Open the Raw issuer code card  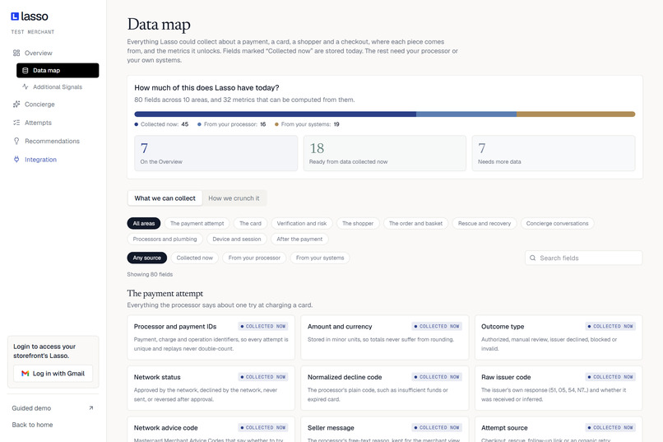click(559, 388)
